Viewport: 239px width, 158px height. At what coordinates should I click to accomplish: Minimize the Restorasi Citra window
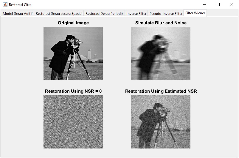205,5
